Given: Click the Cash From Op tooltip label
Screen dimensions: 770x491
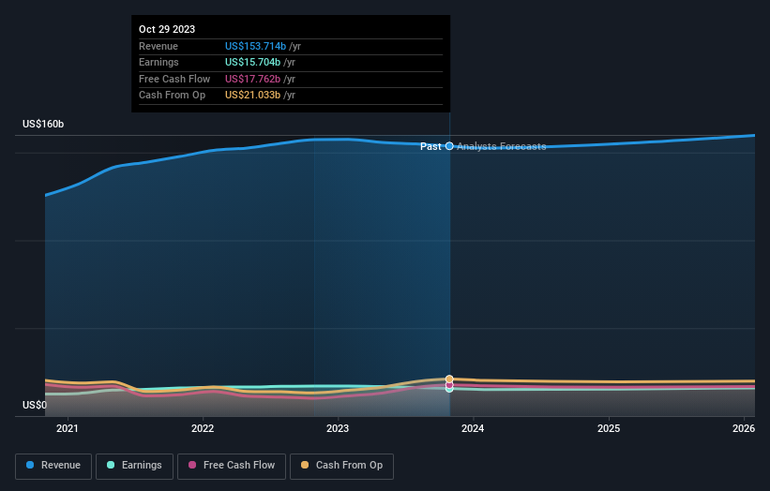Looking at the screenshot, I should click(x=173, y=96).
